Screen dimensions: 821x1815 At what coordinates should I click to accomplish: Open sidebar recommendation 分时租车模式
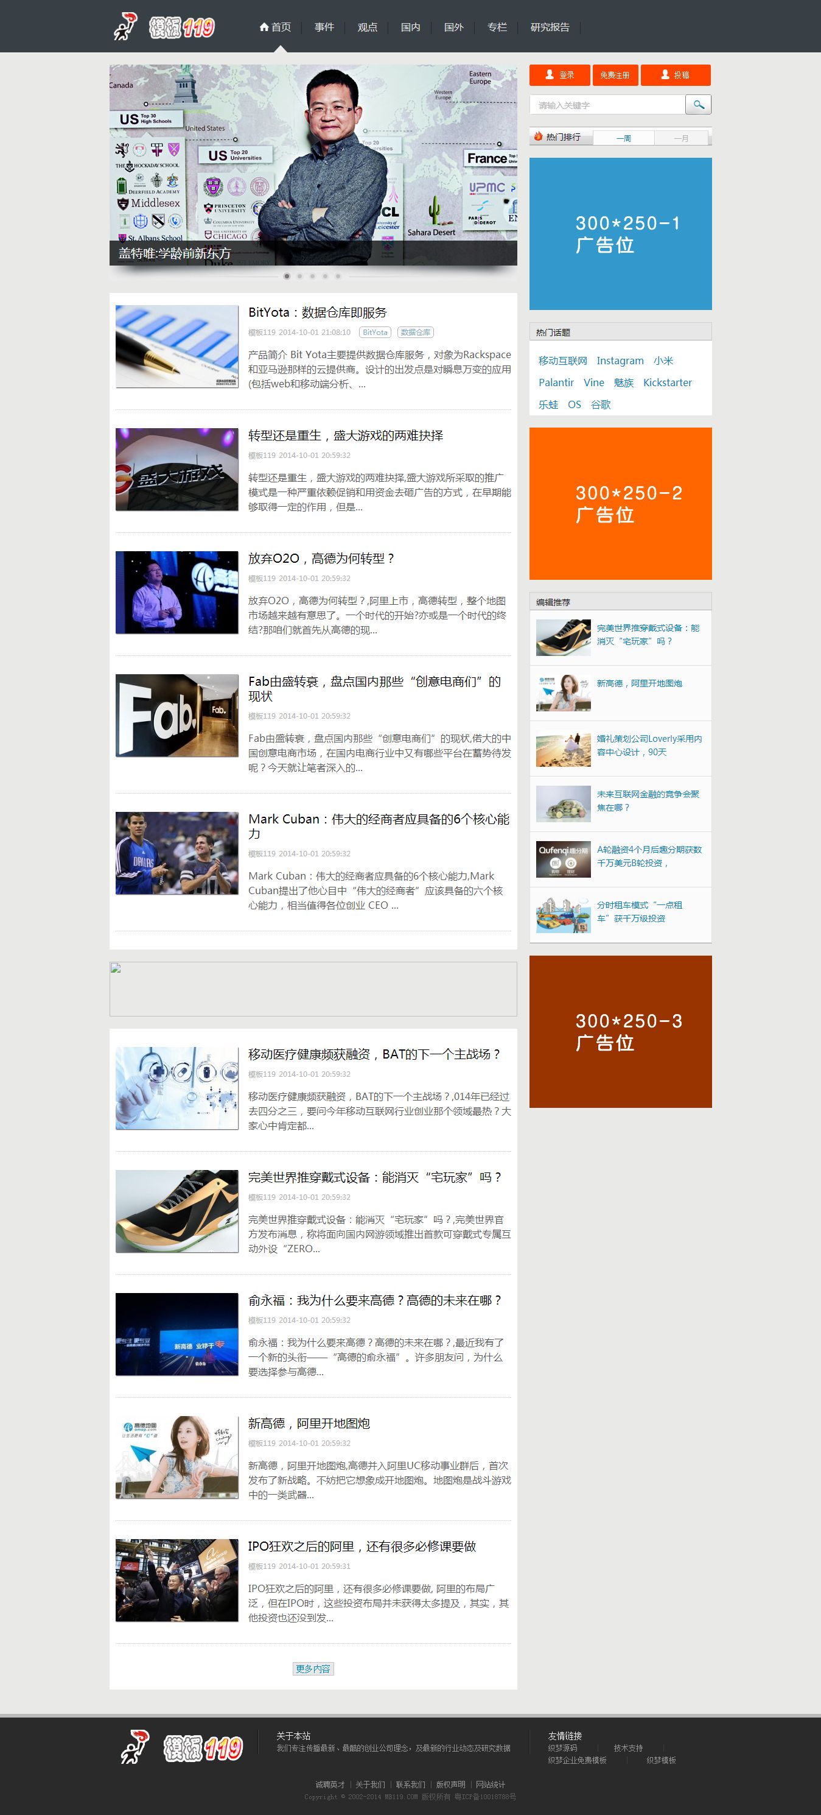(x=640, y=912)
